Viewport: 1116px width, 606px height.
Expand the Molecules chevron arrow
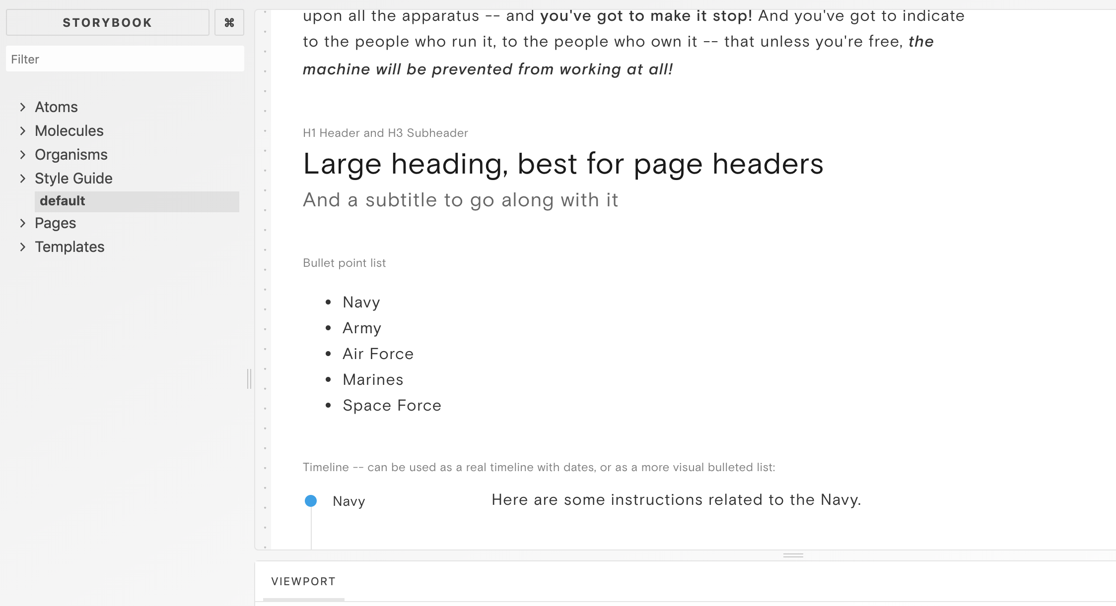tap(22, 131)
